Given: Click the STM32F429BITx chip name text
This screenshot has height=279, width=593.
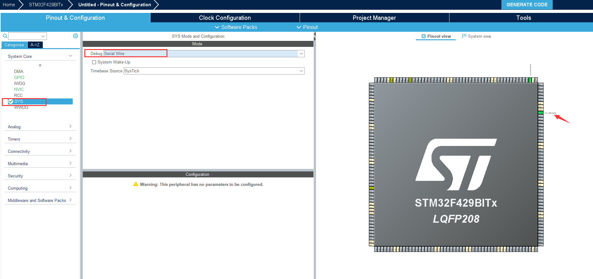Looking at the screenshot, I should [456, 203].
